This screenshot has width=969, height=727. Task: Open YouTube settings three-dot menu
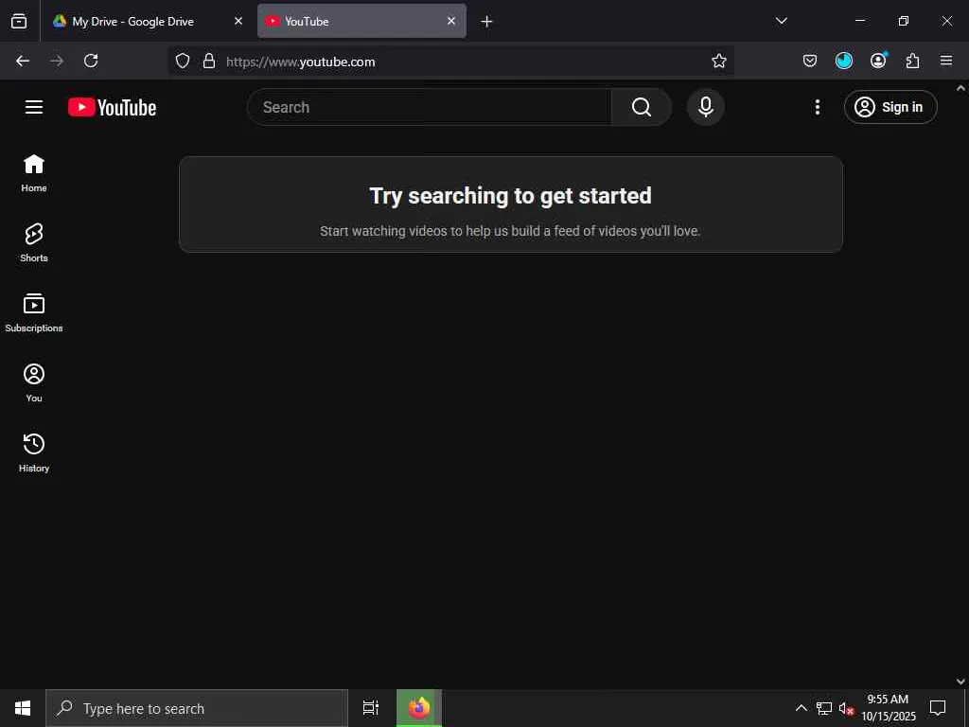click(817, 107)
